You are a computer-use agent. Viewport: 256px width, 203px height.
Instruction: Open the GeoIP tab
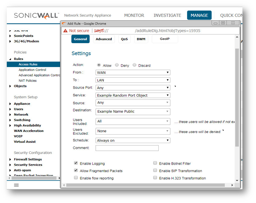tap(165, 39)
